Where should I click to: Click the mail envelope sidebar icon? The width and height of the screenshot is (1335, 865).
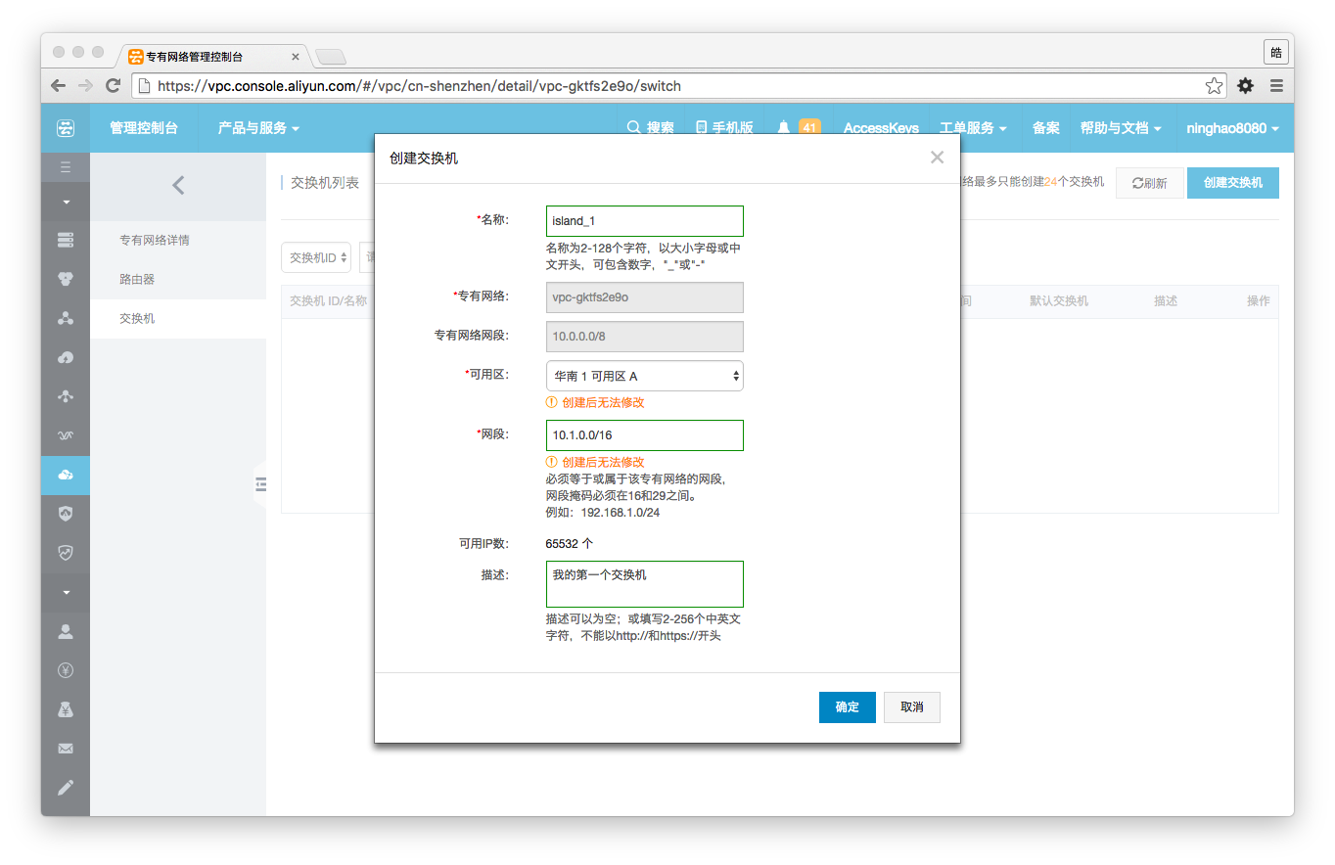click(x=66, y=749)
